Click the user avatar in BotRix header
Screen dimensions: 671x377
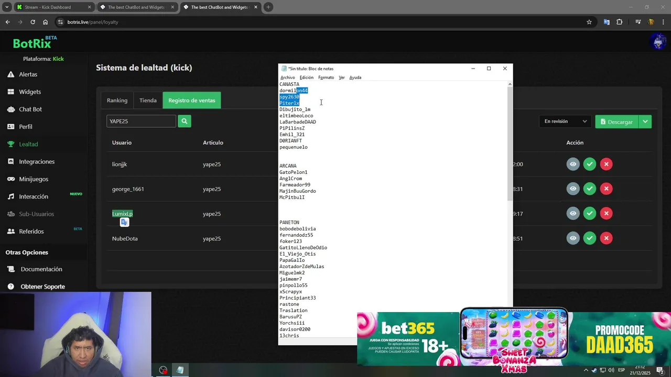658,42
